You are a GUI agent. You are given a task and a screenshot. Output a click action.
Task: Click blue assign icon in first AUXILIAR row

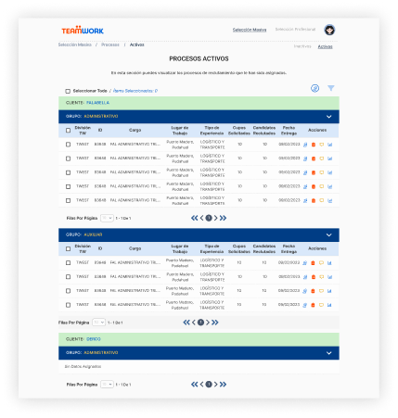[304, 263]
